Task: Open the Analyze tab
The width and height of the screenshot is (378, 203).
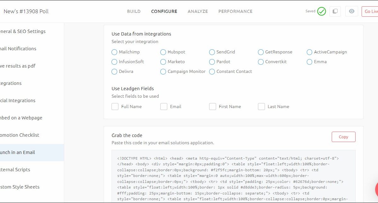Action: click(198, 11)
